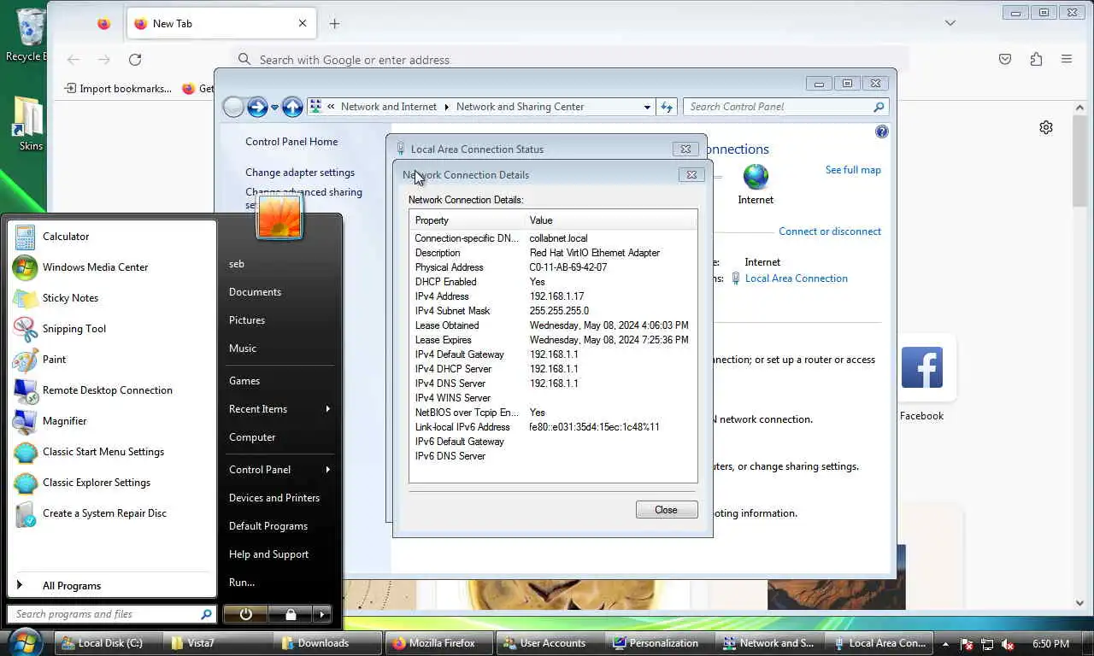Screen dimensions: 1094x656
Task: Open Devices and Printers
Action: pyautogui.click(x=274, y=498)
